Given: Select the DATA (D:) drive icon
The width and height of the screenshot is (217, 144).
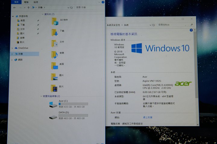Looking at the screenshot, I should (x=53, y=117).
